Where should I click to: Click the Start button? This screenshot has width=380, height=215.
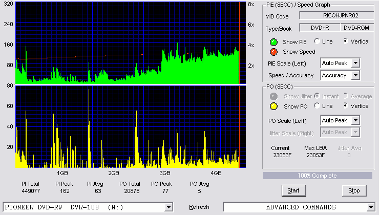click(x=294, y=190)
